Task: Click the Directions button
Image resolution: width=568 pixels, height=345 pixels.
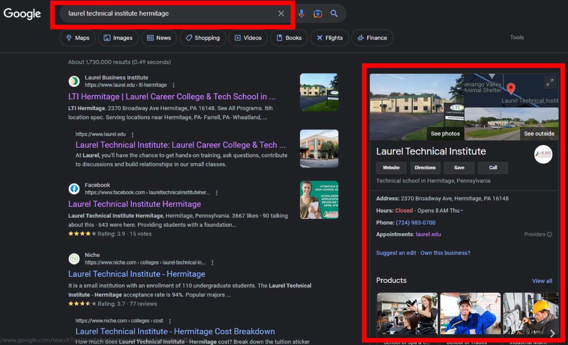Action: coord(425,168)
